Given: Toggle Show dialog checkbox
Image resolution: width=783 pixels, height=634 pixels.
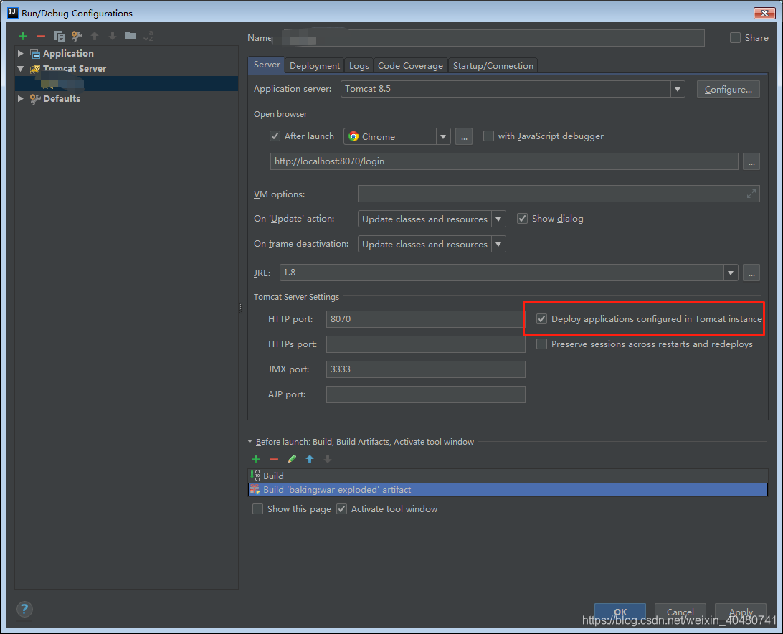Looking at the screenshot, I should click(x=522, y=219).
